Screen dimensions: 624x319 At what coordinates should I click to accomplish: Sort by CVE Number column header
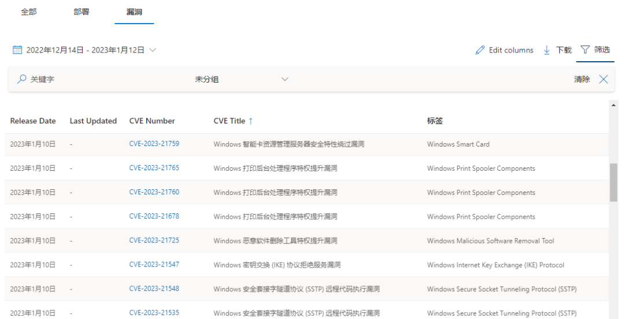(x=152, y=121)
